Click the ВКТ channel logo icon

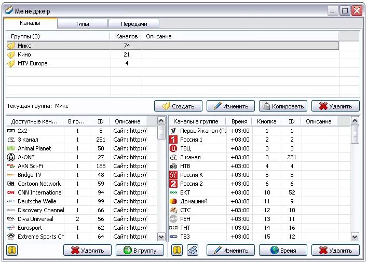point(173,192)
